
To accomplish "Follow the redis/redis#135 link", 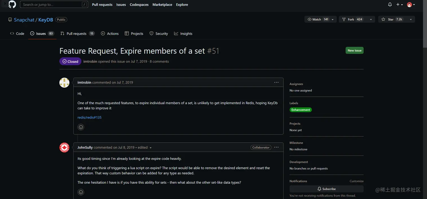I will tap(90, 117).
